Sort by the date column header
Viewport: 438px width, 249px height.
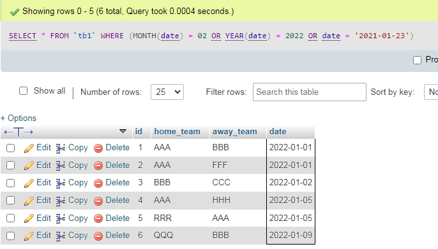(278, 131)
